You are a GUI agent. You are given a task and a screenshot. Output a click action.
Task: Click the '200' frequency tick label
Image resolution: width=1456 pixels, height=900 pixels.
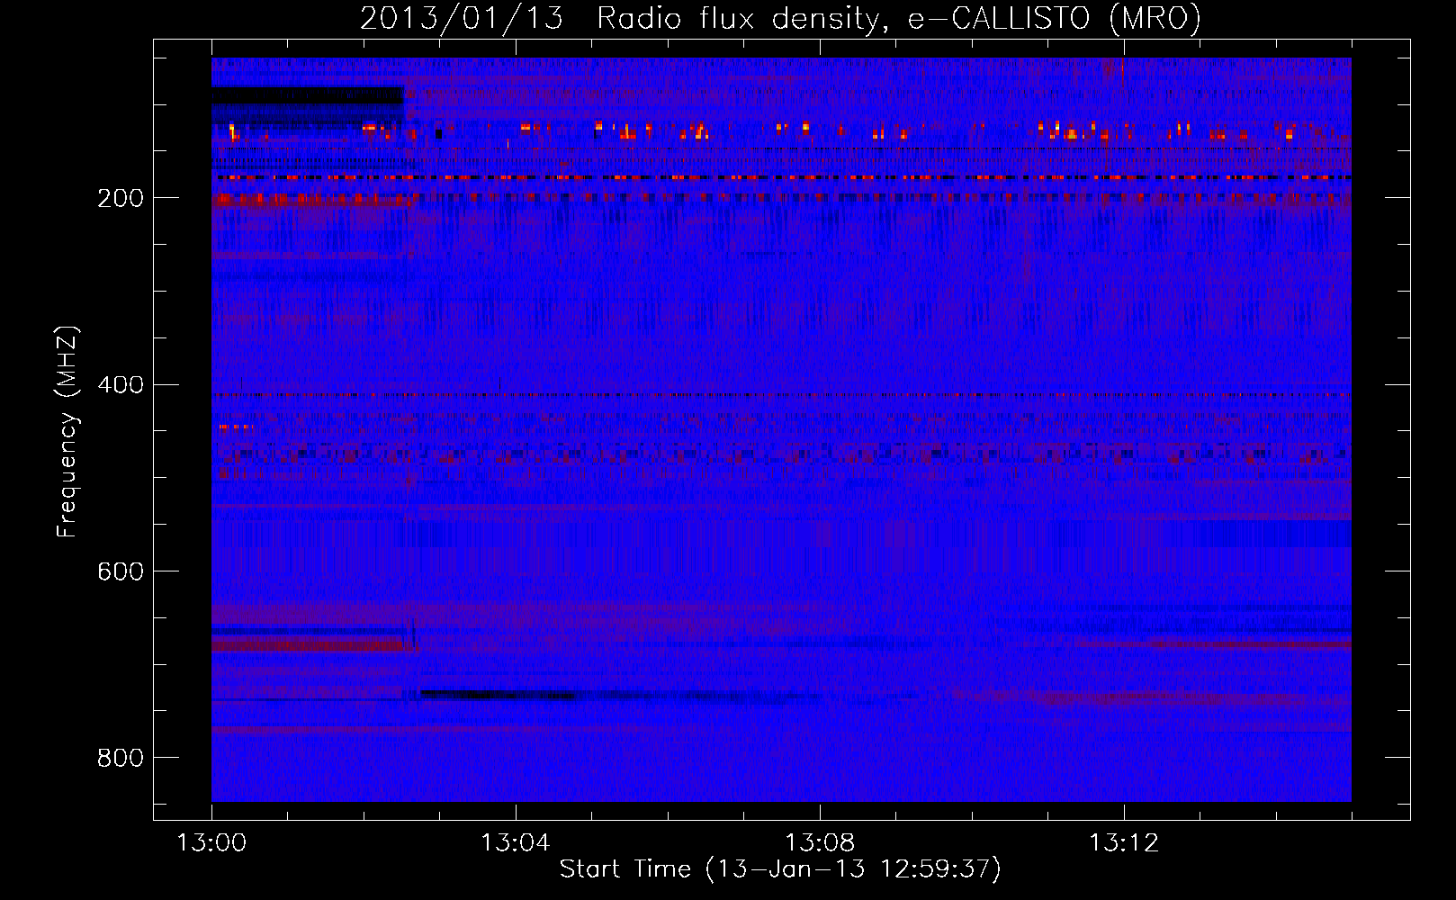point(121,198)
